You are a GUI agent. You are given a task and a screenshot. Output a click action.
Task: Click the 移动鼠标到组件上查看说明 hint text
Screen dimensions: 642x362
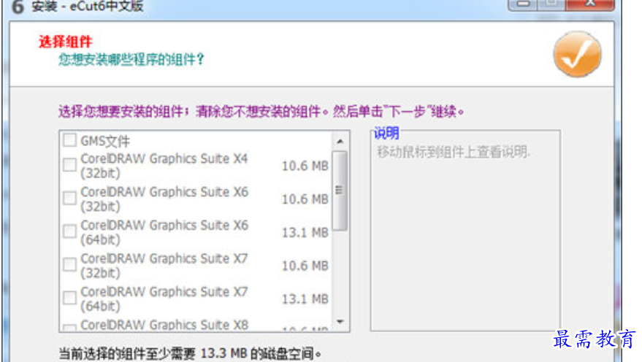[x=454, y=152]
